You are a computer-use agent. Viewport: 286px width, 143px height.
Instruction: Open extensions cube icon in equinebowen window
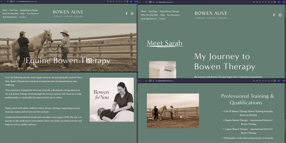[x=131, y=2]
